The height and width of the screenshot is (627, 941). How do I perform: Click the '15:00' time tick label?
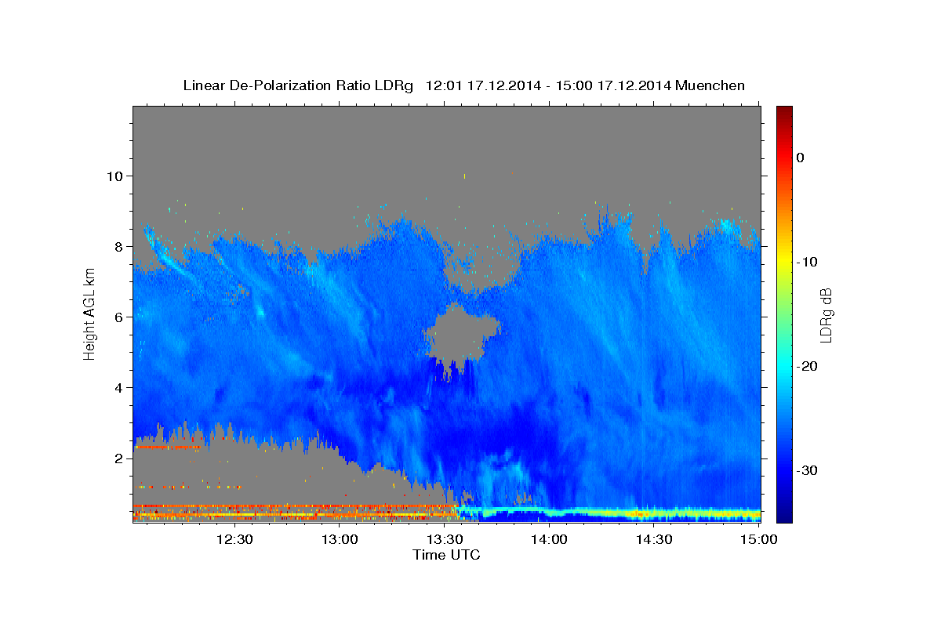[759, 539]
